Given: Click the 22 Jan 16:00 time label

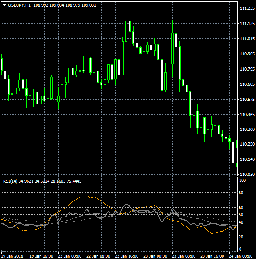Looking at the screenshot, I should [126, 256].
